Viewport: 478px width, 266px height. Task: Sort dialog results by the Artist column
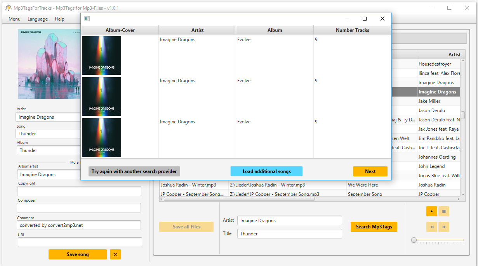point(197,30)
